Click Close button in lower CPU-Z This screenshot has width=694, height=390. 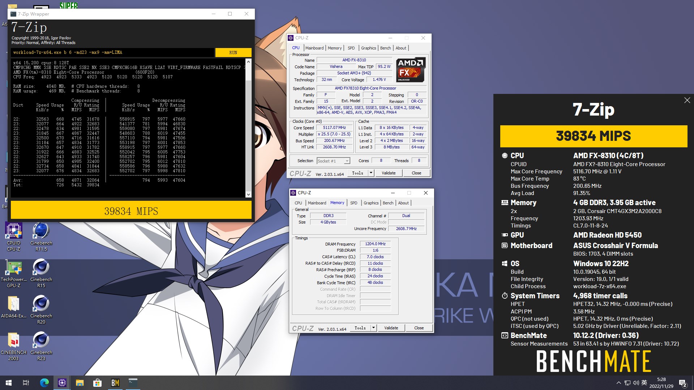(x=419, y=328)
